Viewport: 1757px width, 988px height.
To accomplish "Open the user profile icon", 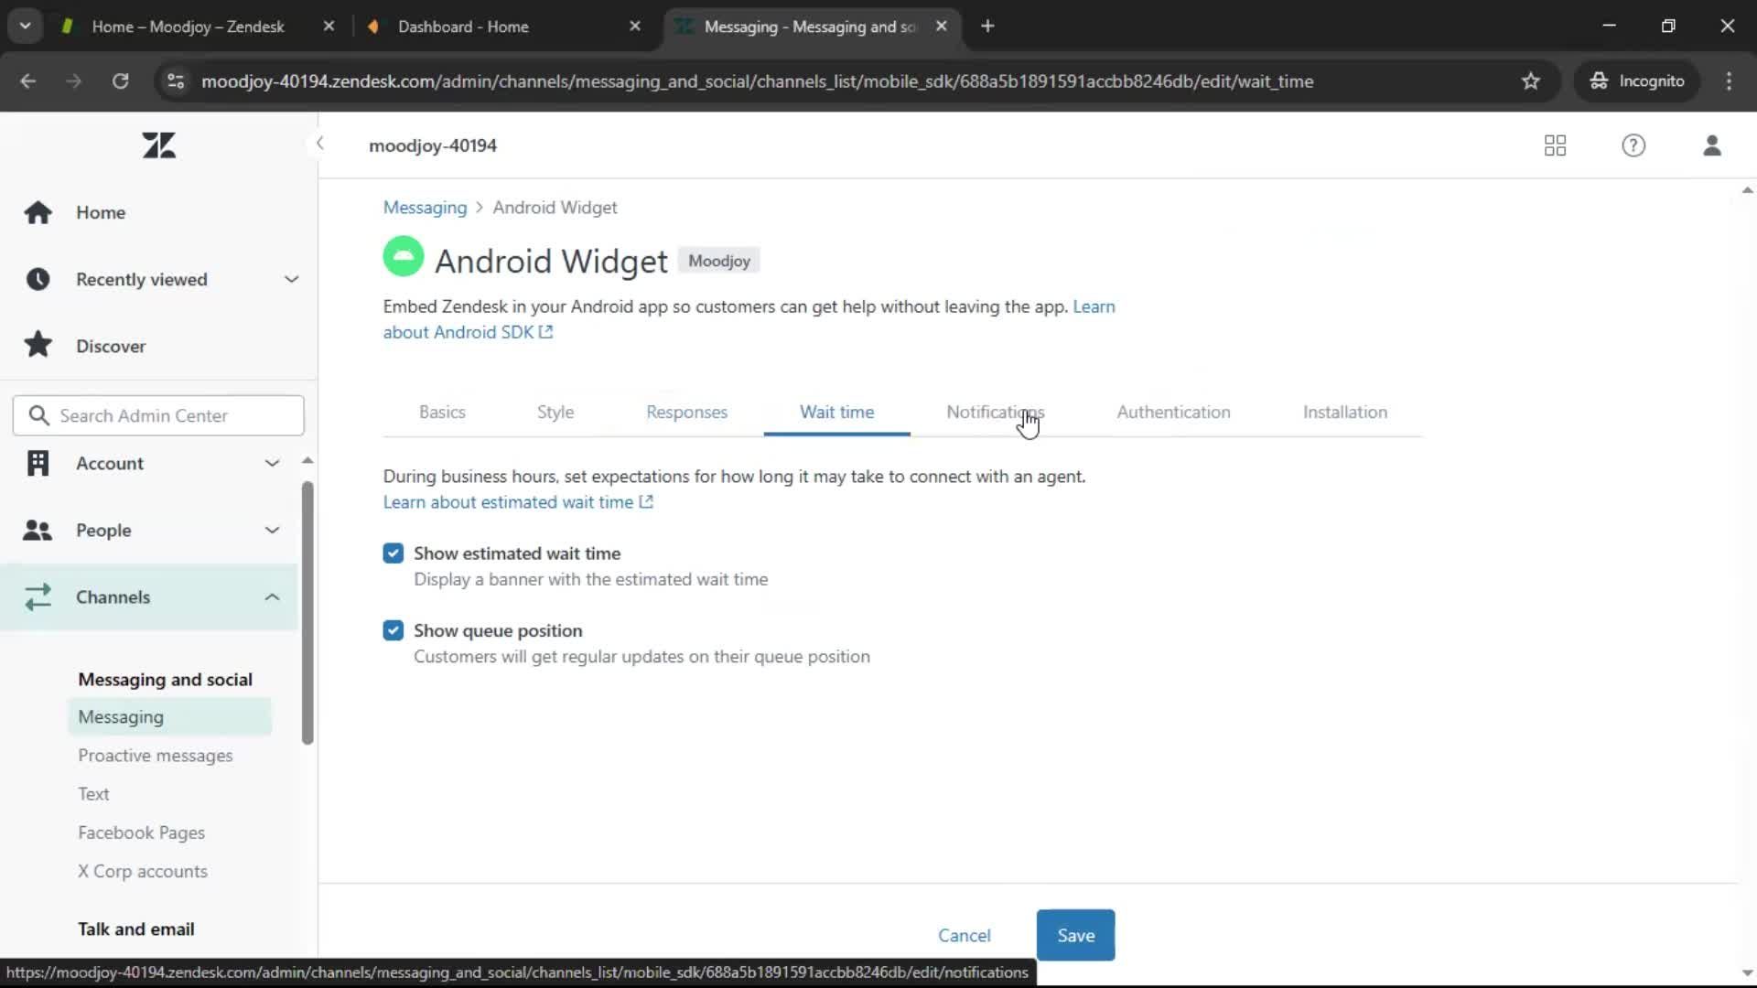I will point(1712,145).
